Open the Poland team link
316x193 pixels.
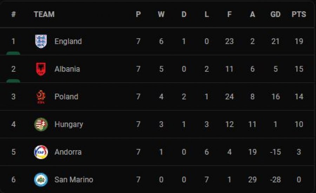(66, 97)
